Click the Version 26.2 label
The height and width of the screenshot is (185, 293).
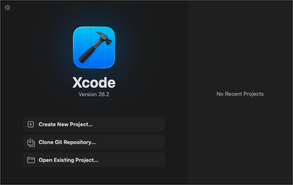point(94,94)
